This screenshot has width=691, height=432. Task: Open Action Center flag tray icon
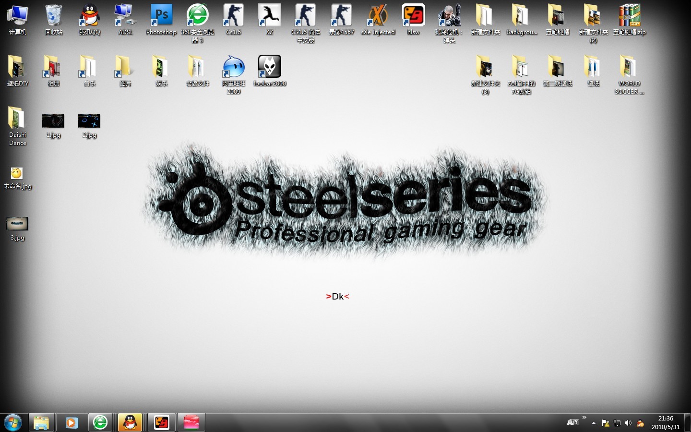coord(606,423)
